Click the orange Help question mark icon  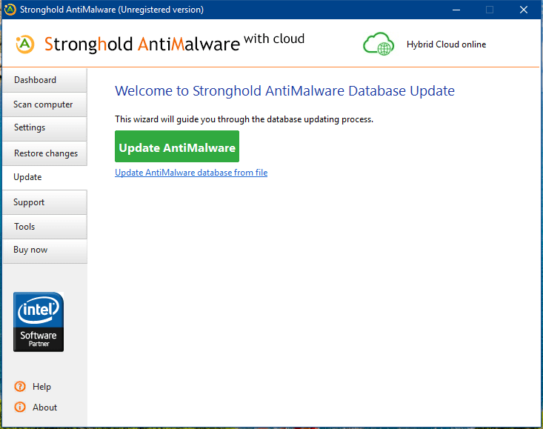pyautogui.click(x=20, y=387)
